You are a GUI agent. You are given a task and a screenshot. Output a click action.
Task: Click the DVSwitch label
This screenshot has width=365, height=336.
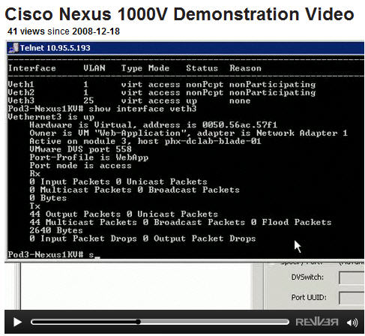[x=307, y=277]
